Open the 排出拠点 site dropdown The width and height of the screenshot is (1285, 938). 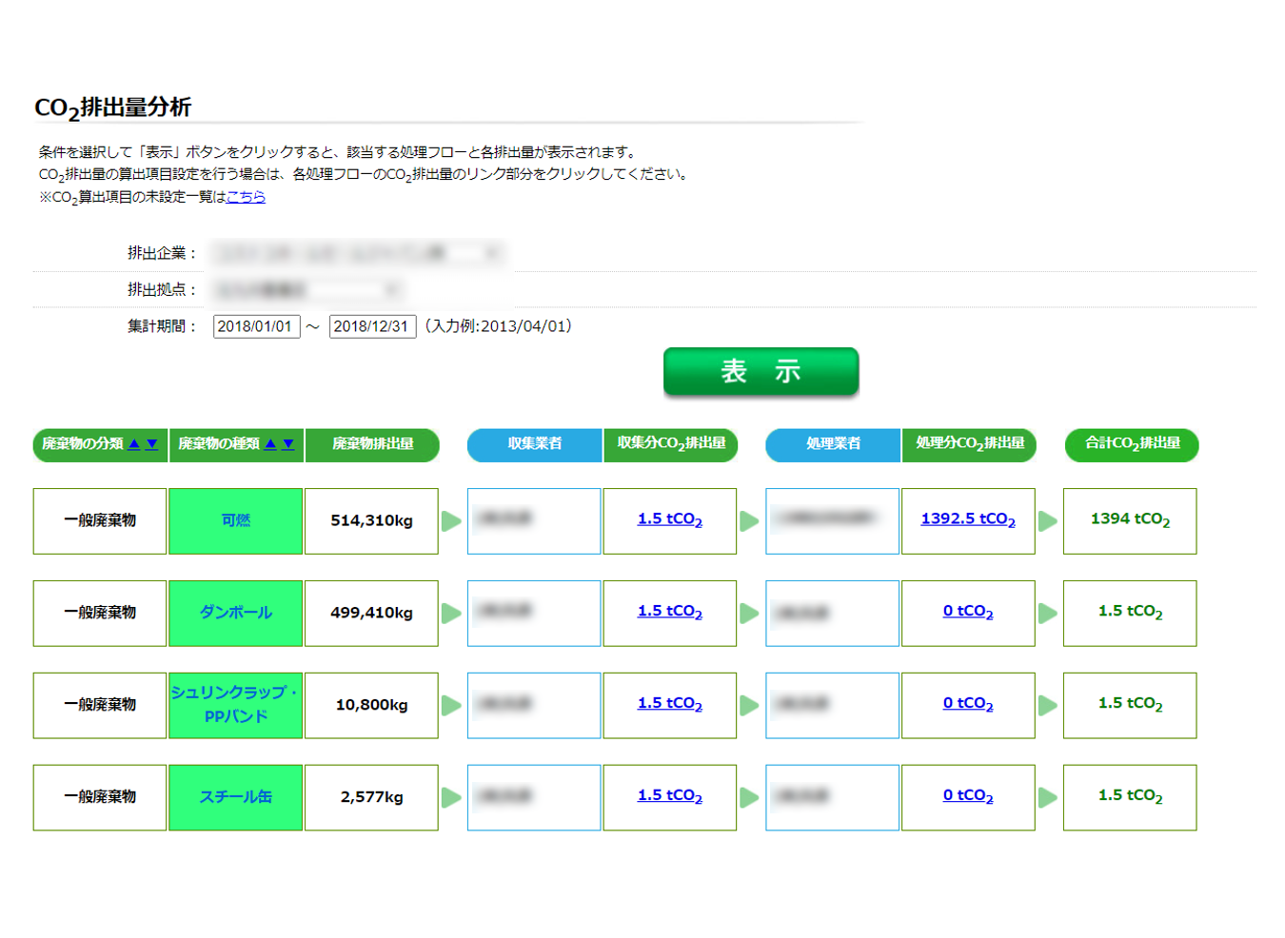tap(307, 289)
